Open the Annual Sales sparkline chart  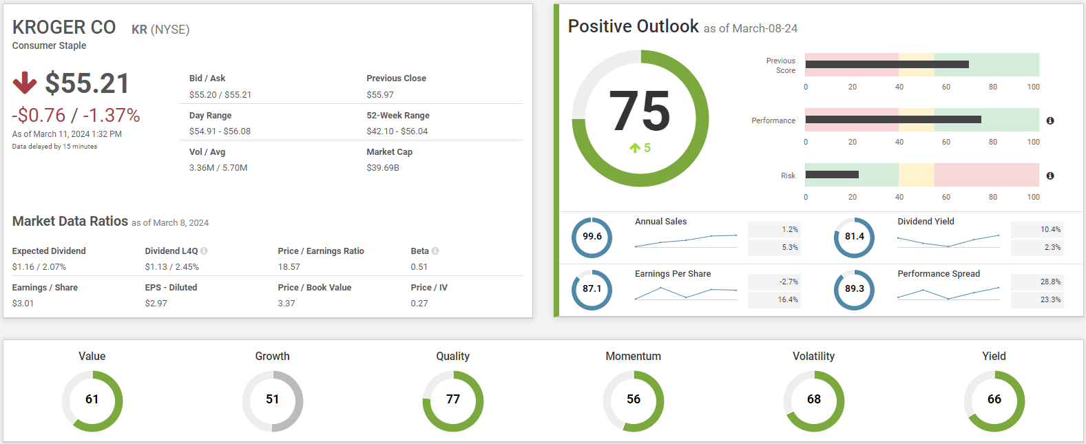point(686,240)
